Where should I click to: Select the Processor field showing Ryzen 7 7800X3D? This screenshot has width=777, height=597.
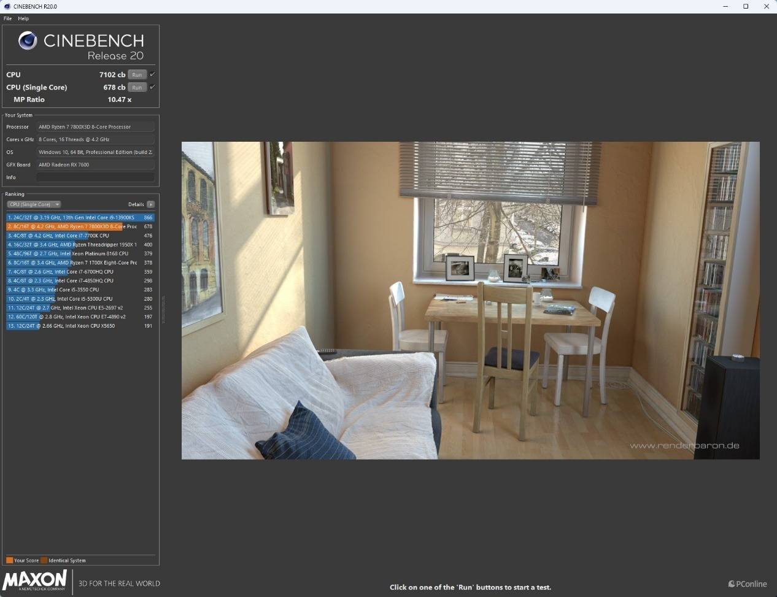[x=95, y=127]
